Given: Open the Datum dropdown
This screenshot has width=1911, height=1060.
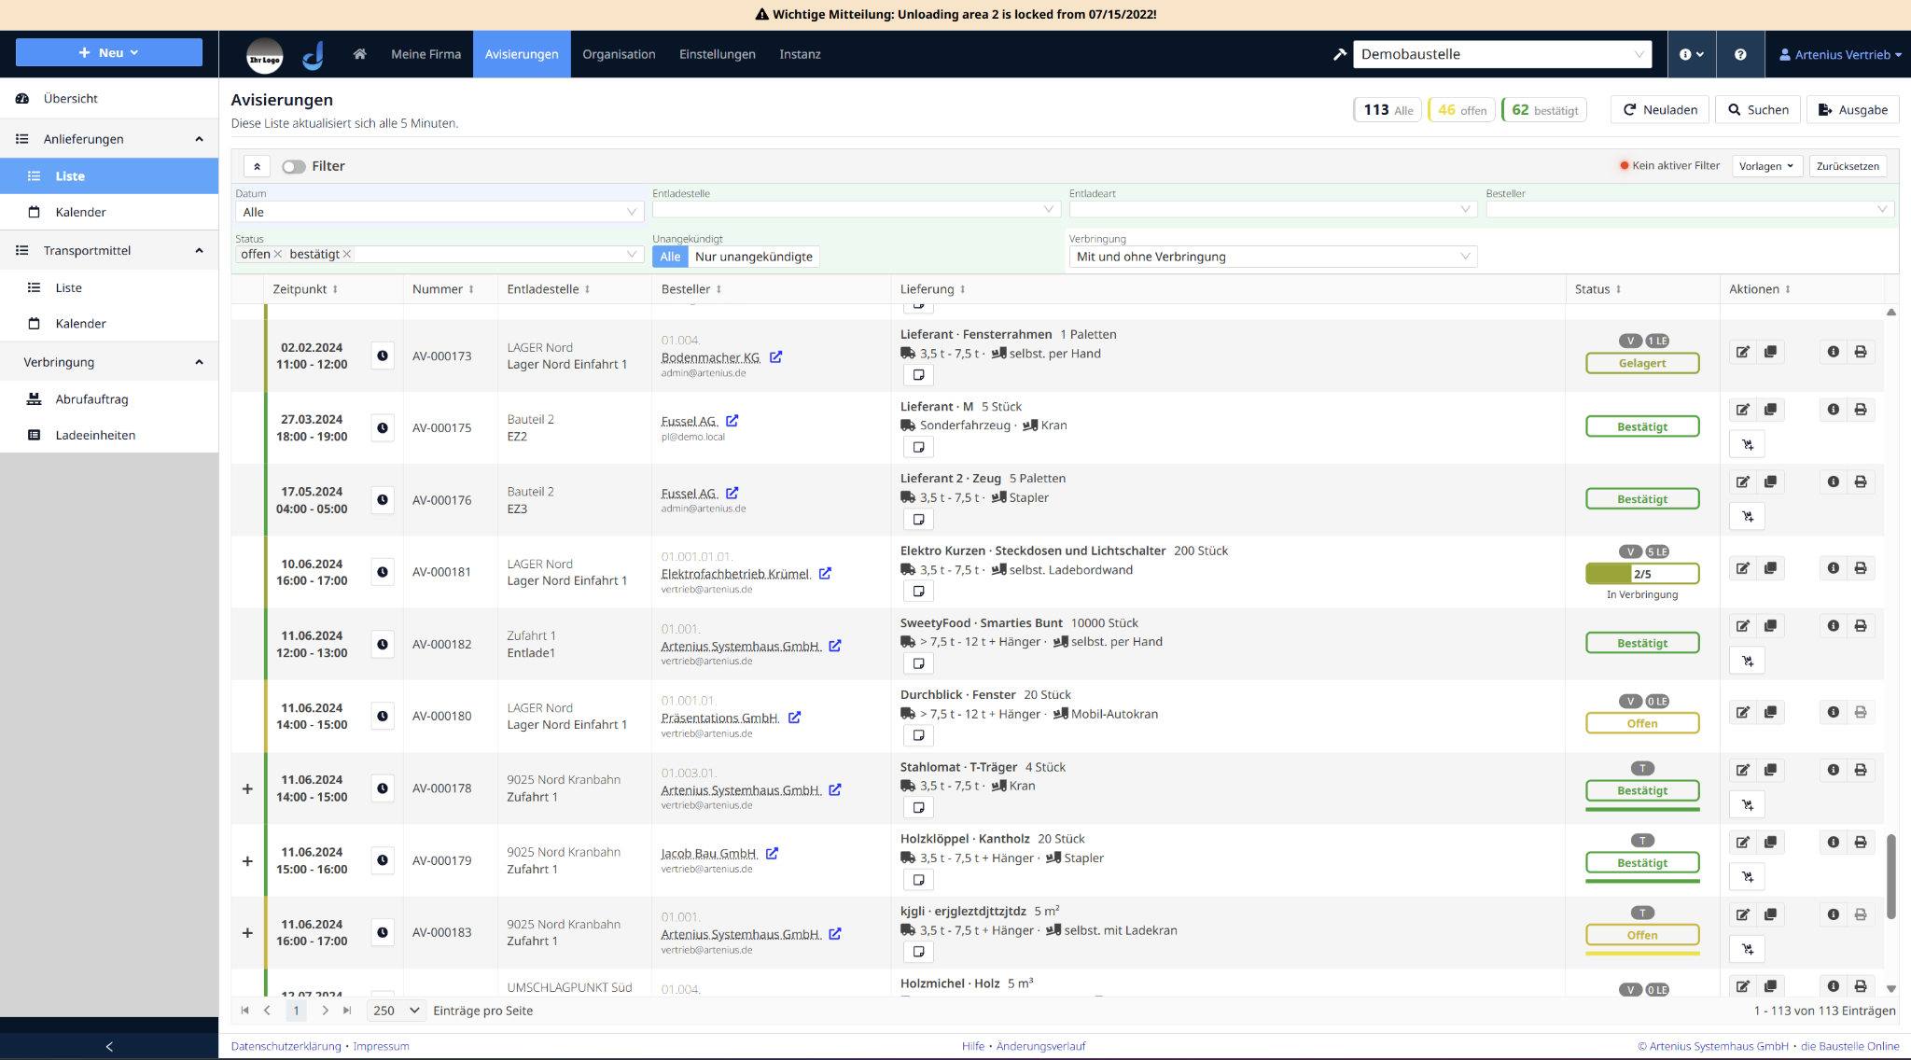Looking at the screenshot, I should click(439, 212).
